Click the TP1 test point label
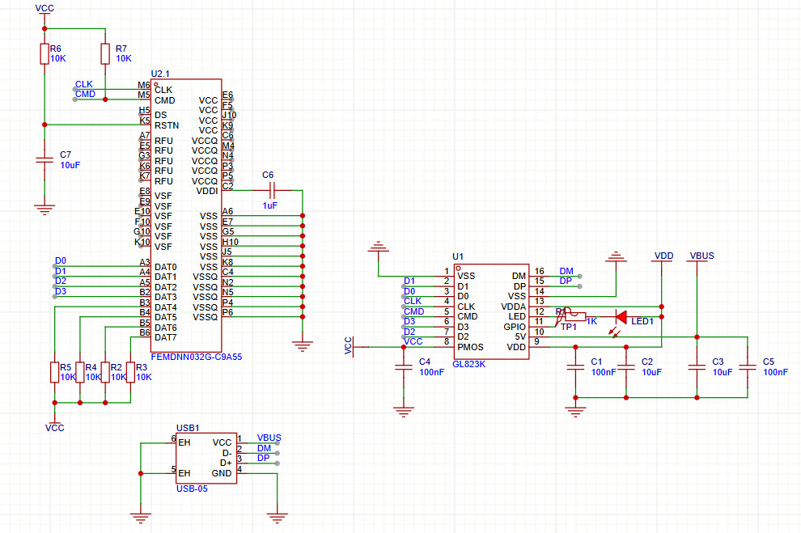 pos(569,327)
